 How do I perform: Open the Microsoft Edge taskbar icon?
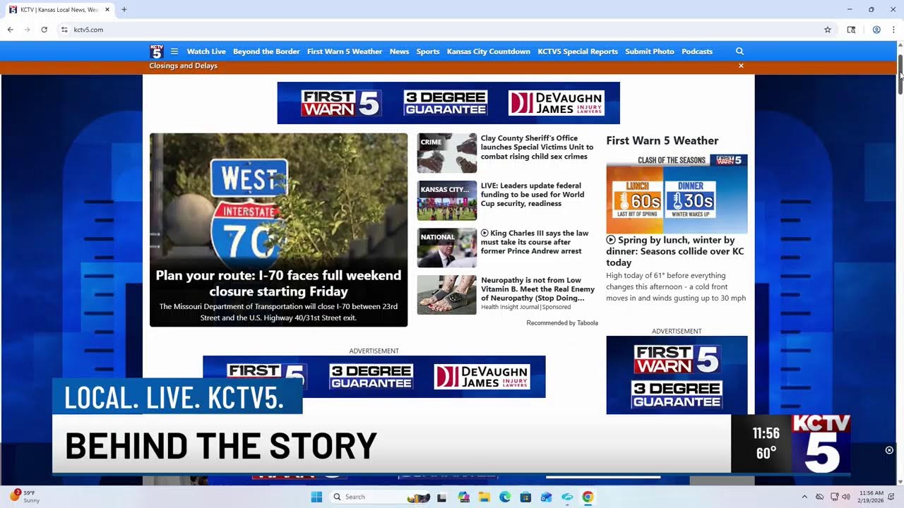[505, 497]
